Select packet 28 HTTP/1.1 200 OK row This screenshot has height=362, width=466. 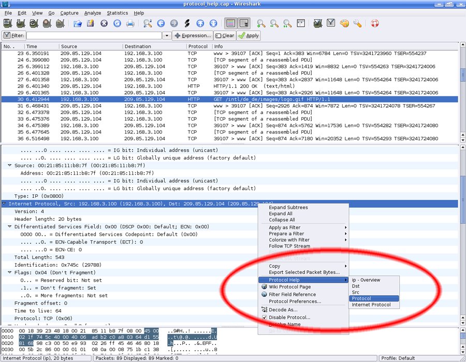click(x=229, y=86)
